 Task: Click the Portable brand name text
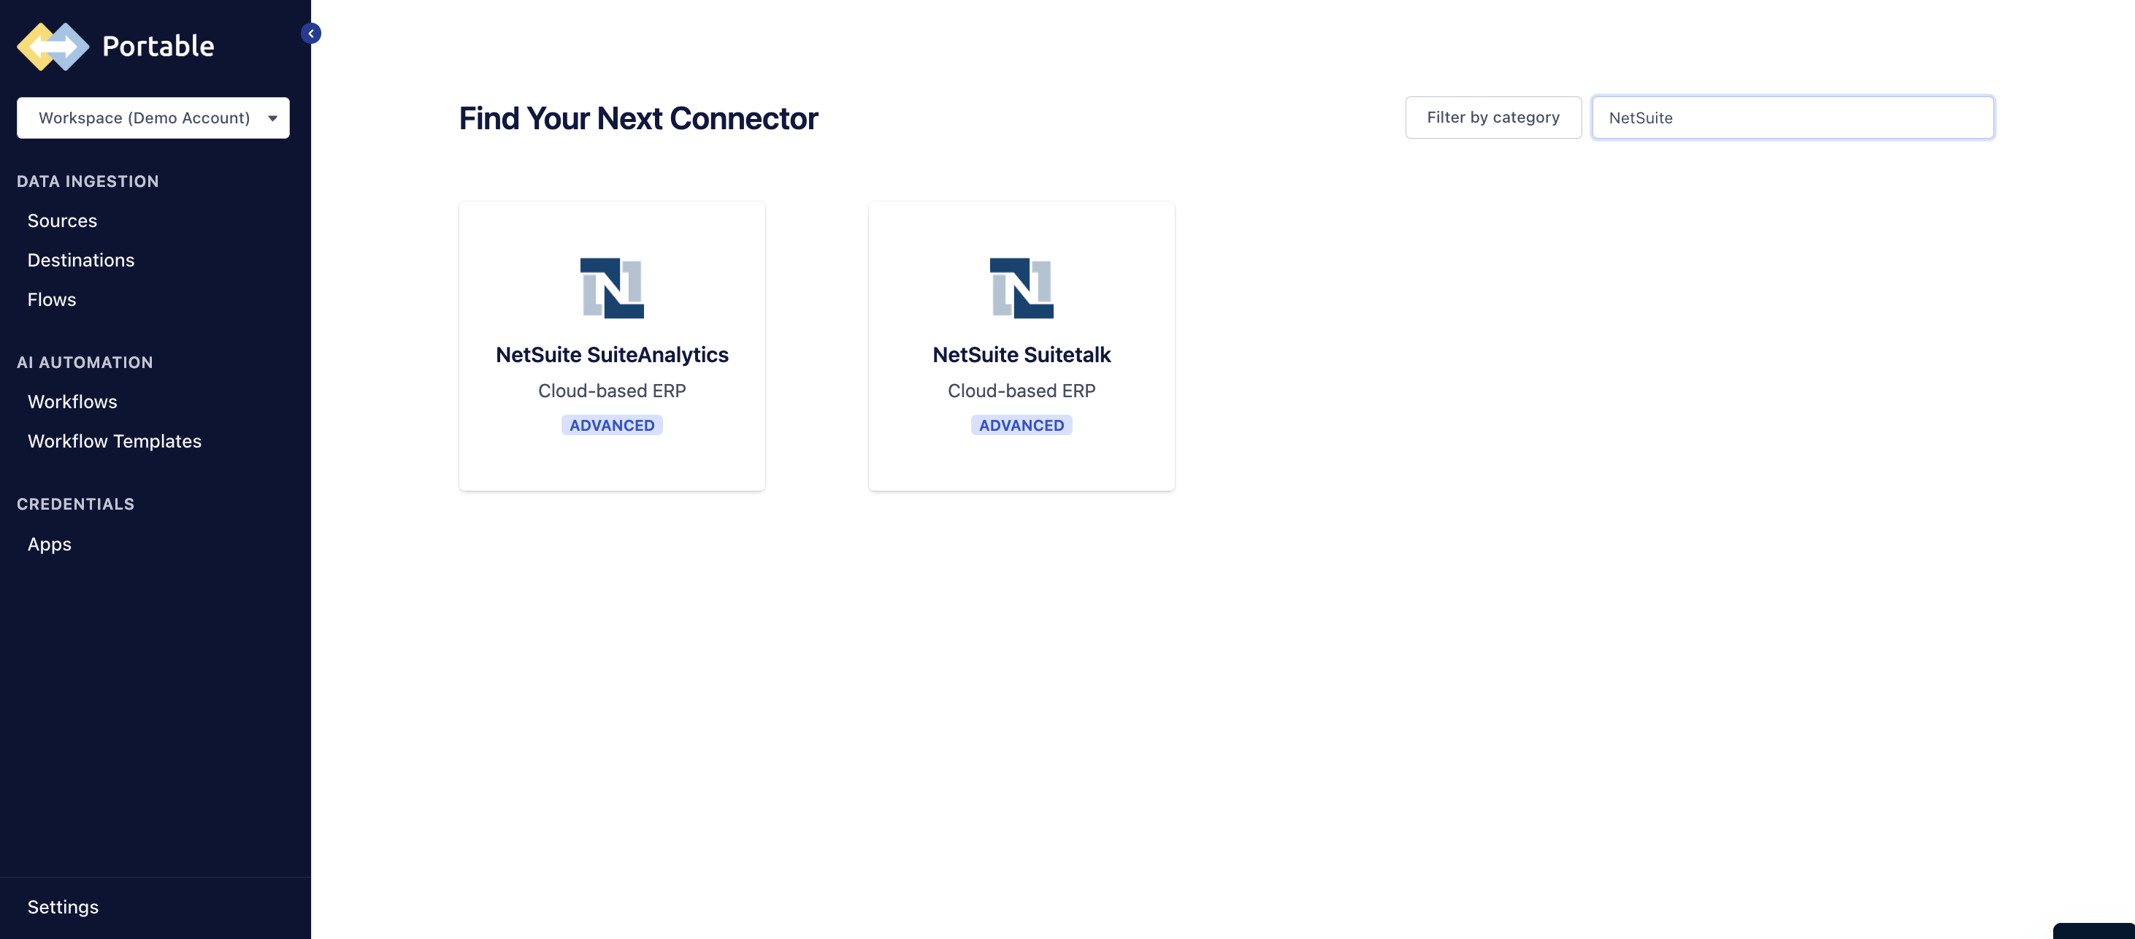158,45
